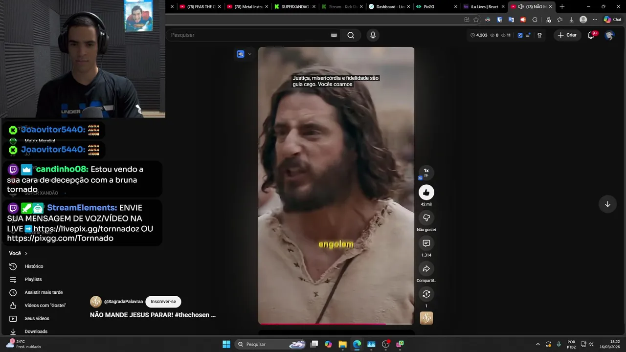Open the remix button on the Short

(426, 294)
